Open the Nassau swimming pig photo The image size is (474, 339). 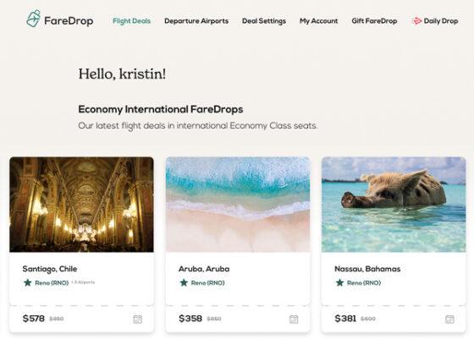(394, 205)
